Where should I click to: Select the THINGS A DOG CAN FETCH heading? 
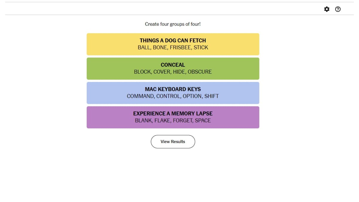coord(173,40)
